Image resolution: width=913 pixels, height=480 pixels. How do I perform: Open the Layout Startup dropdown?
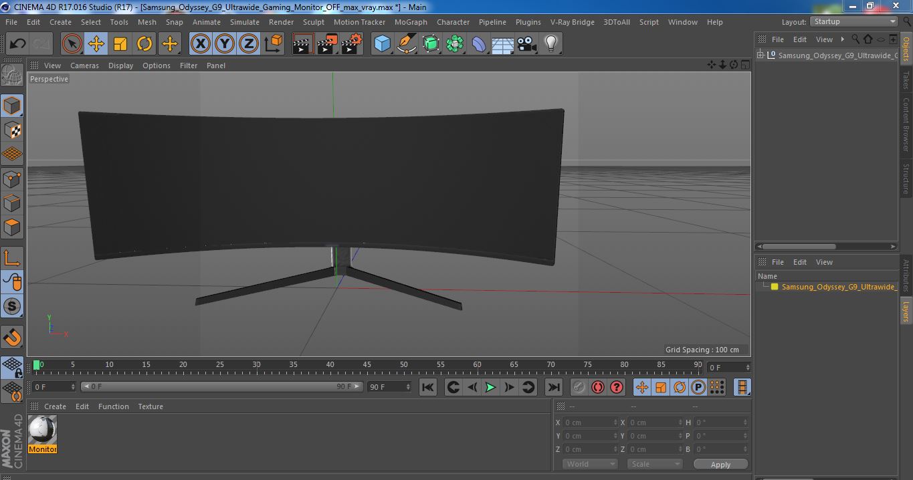coord(853,21)
